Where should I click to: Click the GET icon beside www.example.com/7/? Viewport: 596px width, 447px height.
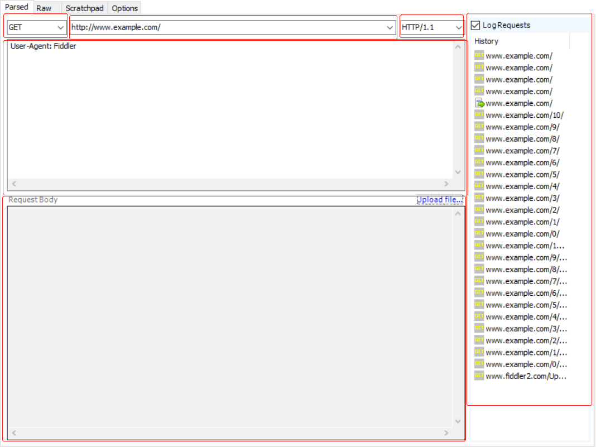point(479,151)
